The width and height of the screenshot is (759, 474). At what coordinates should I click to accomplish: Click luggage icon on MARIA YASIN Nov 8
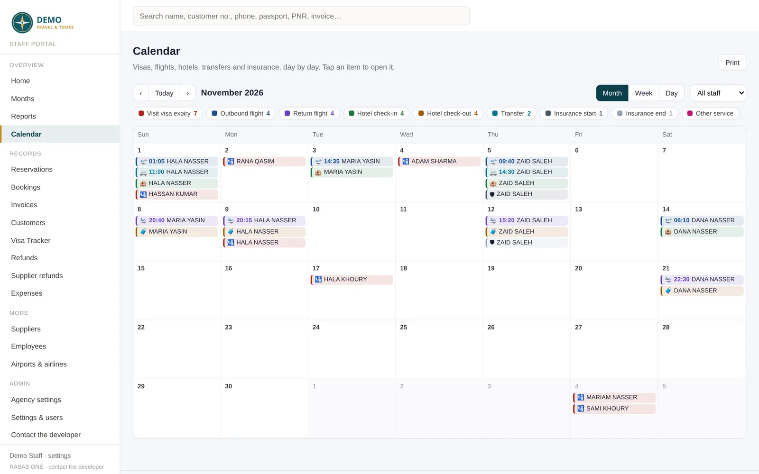coord(143,232)
